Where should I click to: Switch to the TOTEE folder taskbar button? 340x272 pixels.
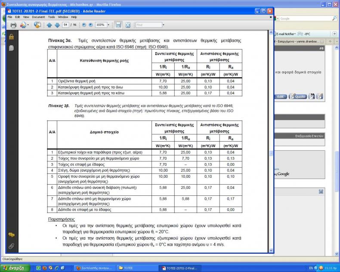pos(138,268)
